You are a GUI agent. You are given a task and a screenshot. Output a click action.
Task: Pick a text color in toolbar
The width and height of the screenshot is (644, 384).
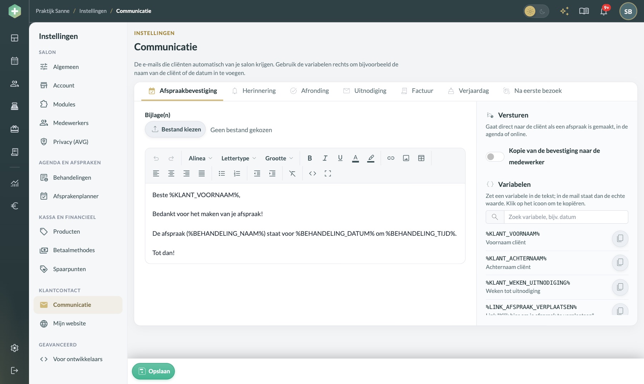pos(355,158)
